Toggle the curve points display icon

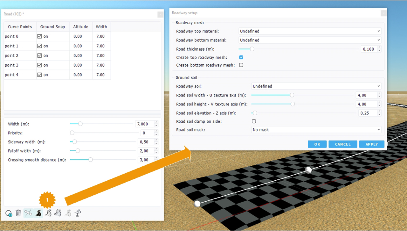pyautogui.click(x=28, y=213)
